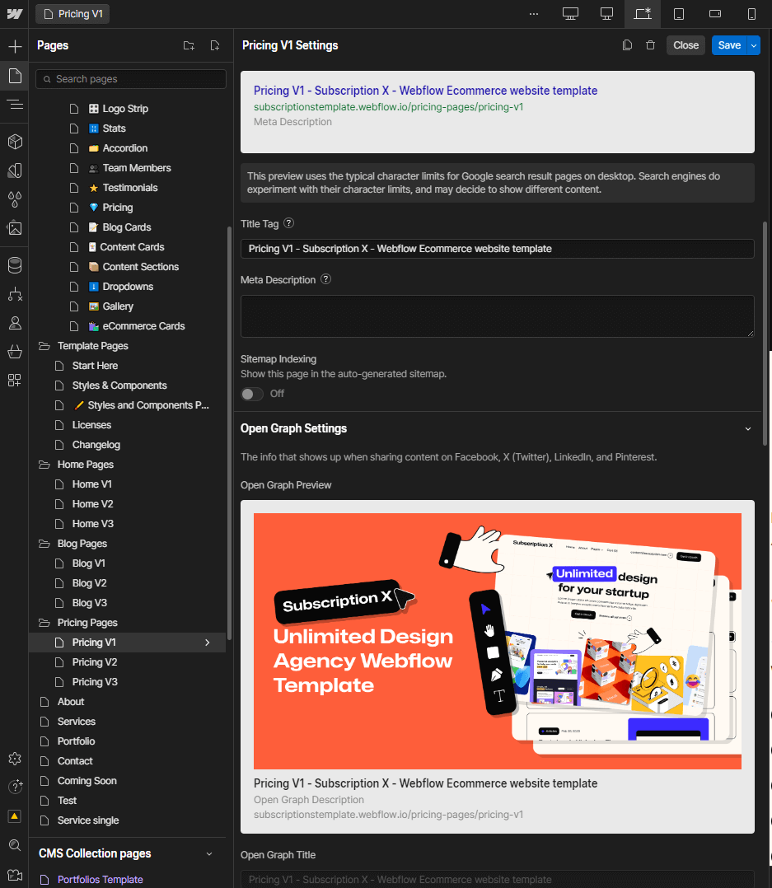Image resolution: width=772 pixels, height=888 pixels.
Task: Switch to the mobile portrait breakpoint
Action: point(751,13)
